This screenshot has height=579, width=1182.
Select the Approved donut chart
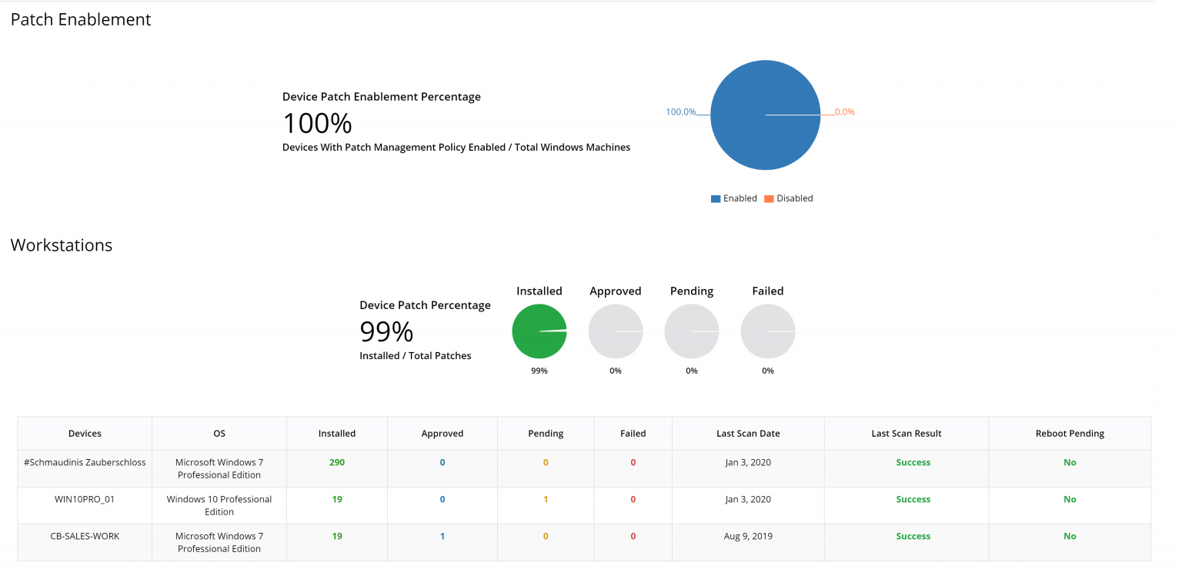click(616, 330)
